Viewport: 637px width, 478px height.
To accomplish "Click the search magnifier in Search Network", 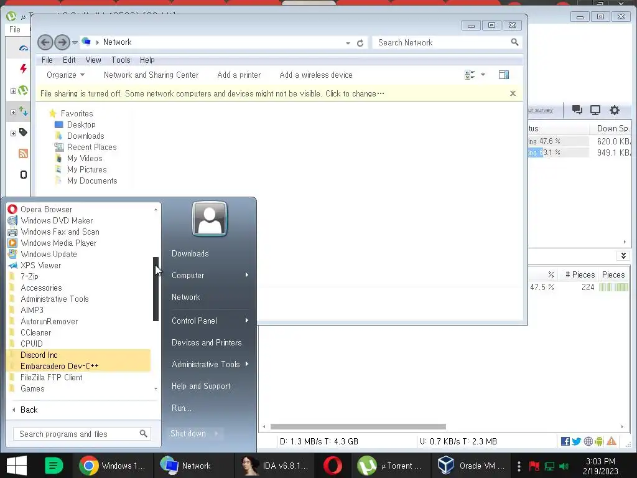I will click(x=514, y=42).
